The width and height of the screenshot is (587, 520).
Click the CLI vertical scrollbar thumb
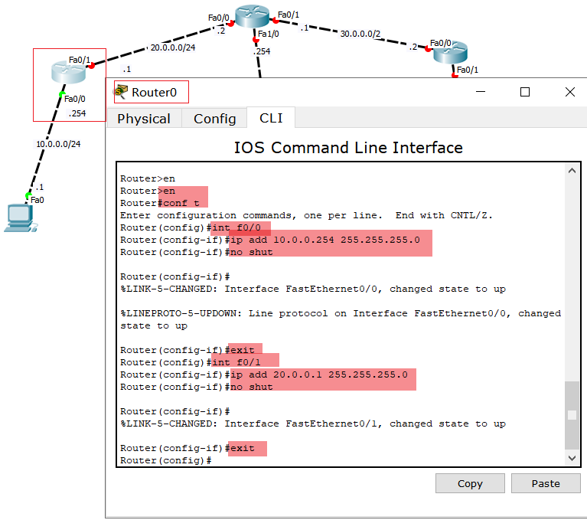click(572, 415)
